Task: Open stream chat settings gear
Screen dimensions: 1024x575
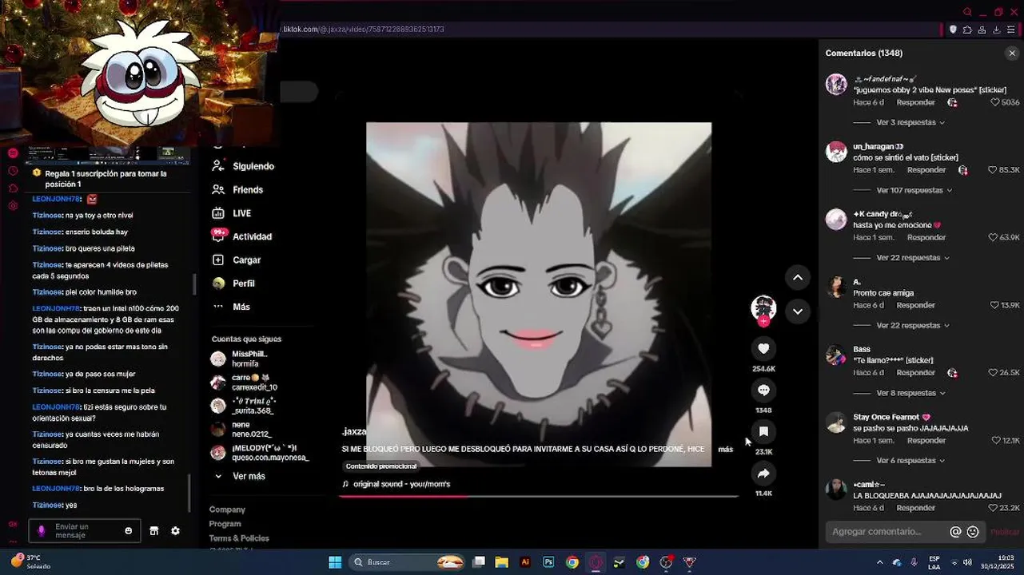Action: tap(175, 531)
